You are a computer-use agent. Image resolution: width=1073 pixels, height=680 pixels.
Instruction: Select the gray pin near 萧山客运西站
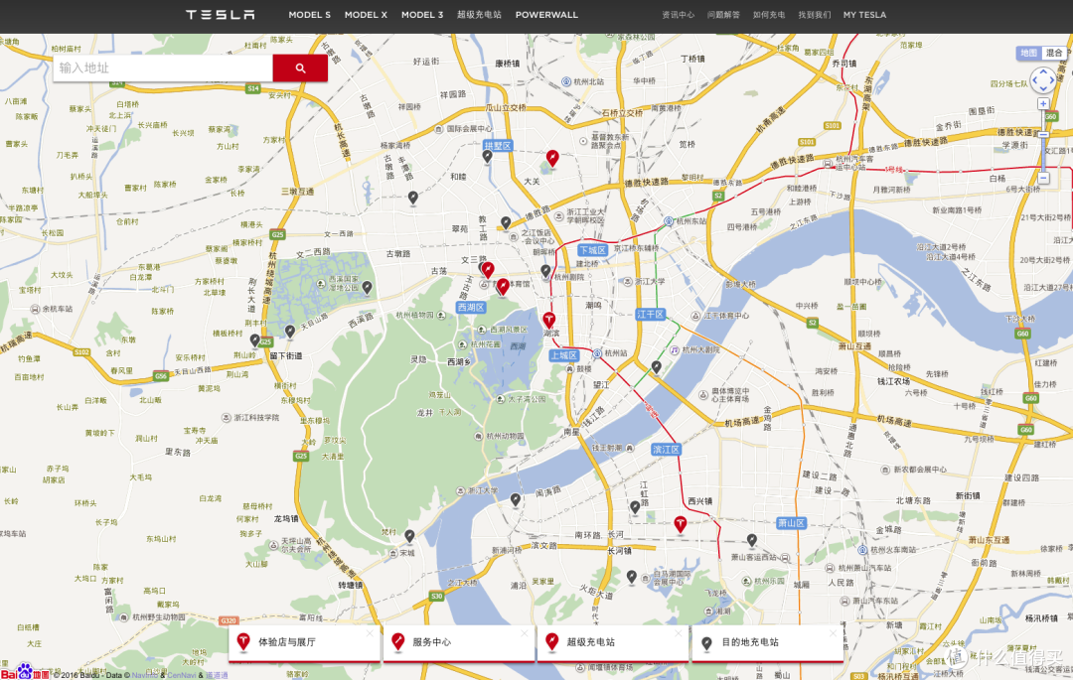click(x=752, y=541)
